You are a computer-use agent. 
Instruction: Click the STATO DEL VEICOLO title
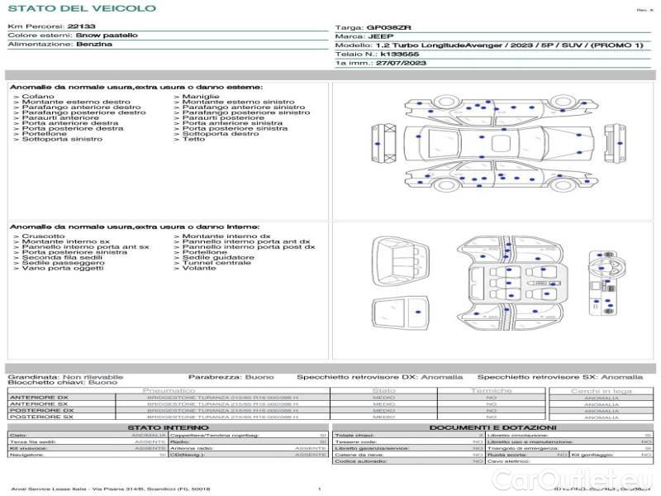pos(82,8)
